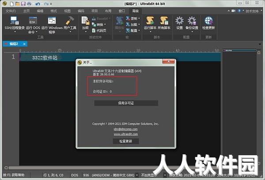Create a new file from quick access toolbar
Viewport: 265px width, 180px height.
pos(11,4)
